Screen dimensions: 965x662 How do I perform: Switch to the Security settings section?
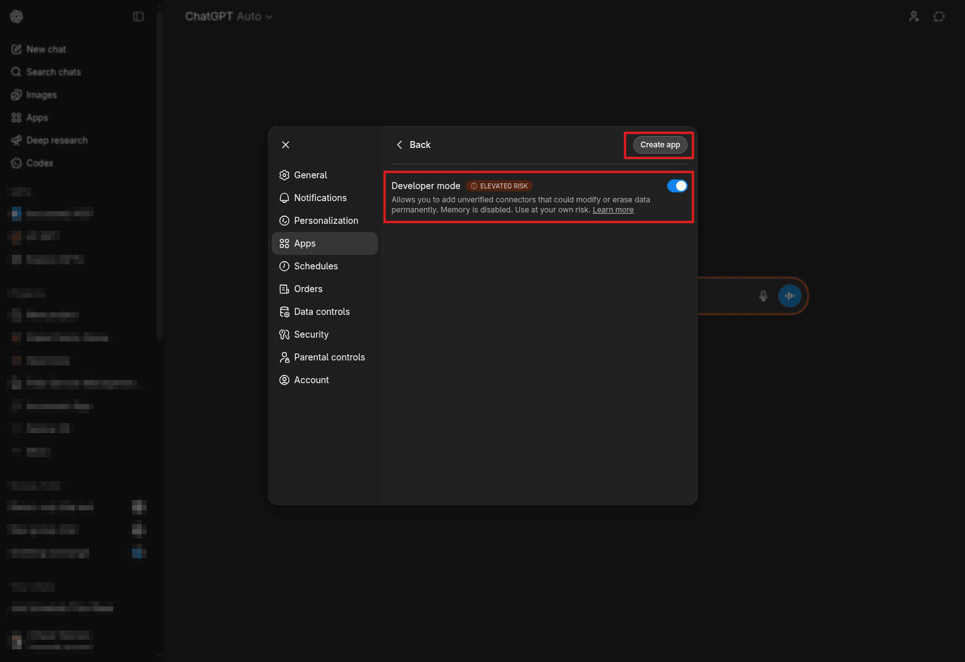312,334
